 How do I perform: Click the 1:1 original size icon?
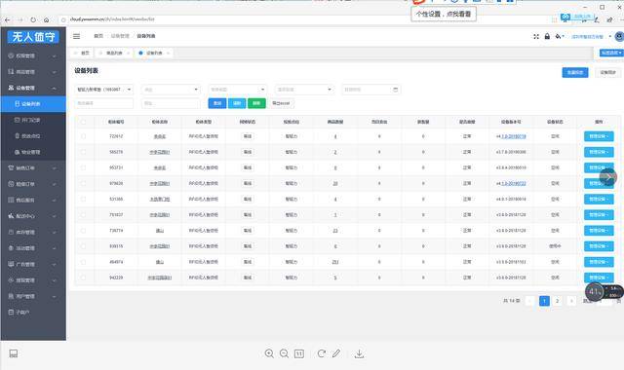299,353
